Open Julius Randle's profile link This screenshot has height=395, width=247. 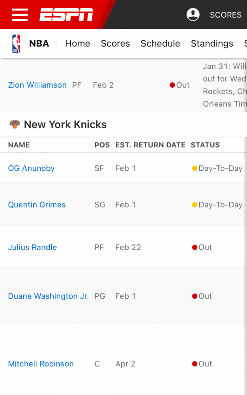(32, 247)
